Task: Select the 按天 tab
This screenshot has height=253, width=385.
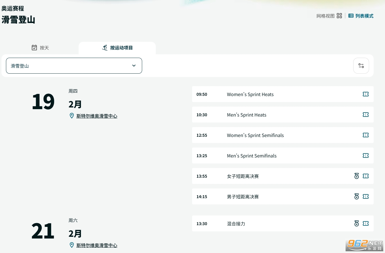Action: tap(40, 48)
